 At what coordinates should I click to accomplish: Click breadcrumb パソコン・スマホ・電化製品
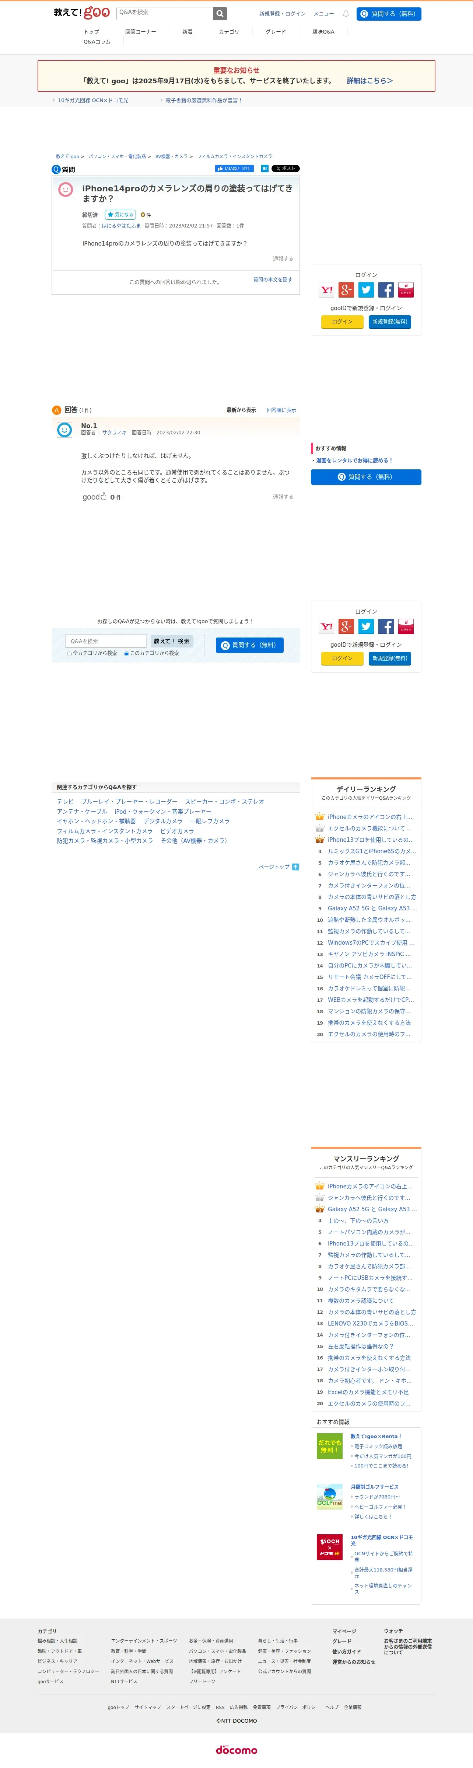[x=117, y=156]
